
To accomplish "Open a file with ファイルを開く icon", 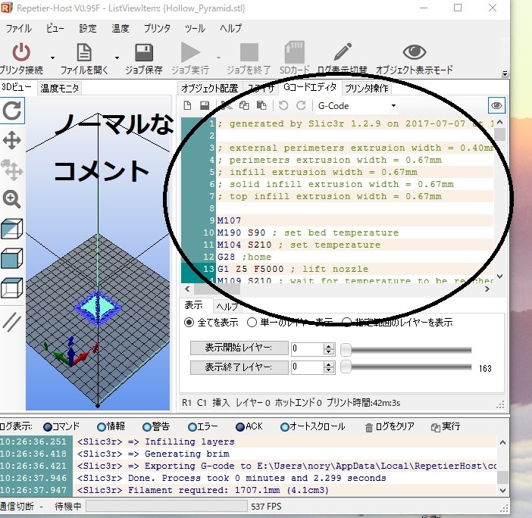I will point(84,52).
